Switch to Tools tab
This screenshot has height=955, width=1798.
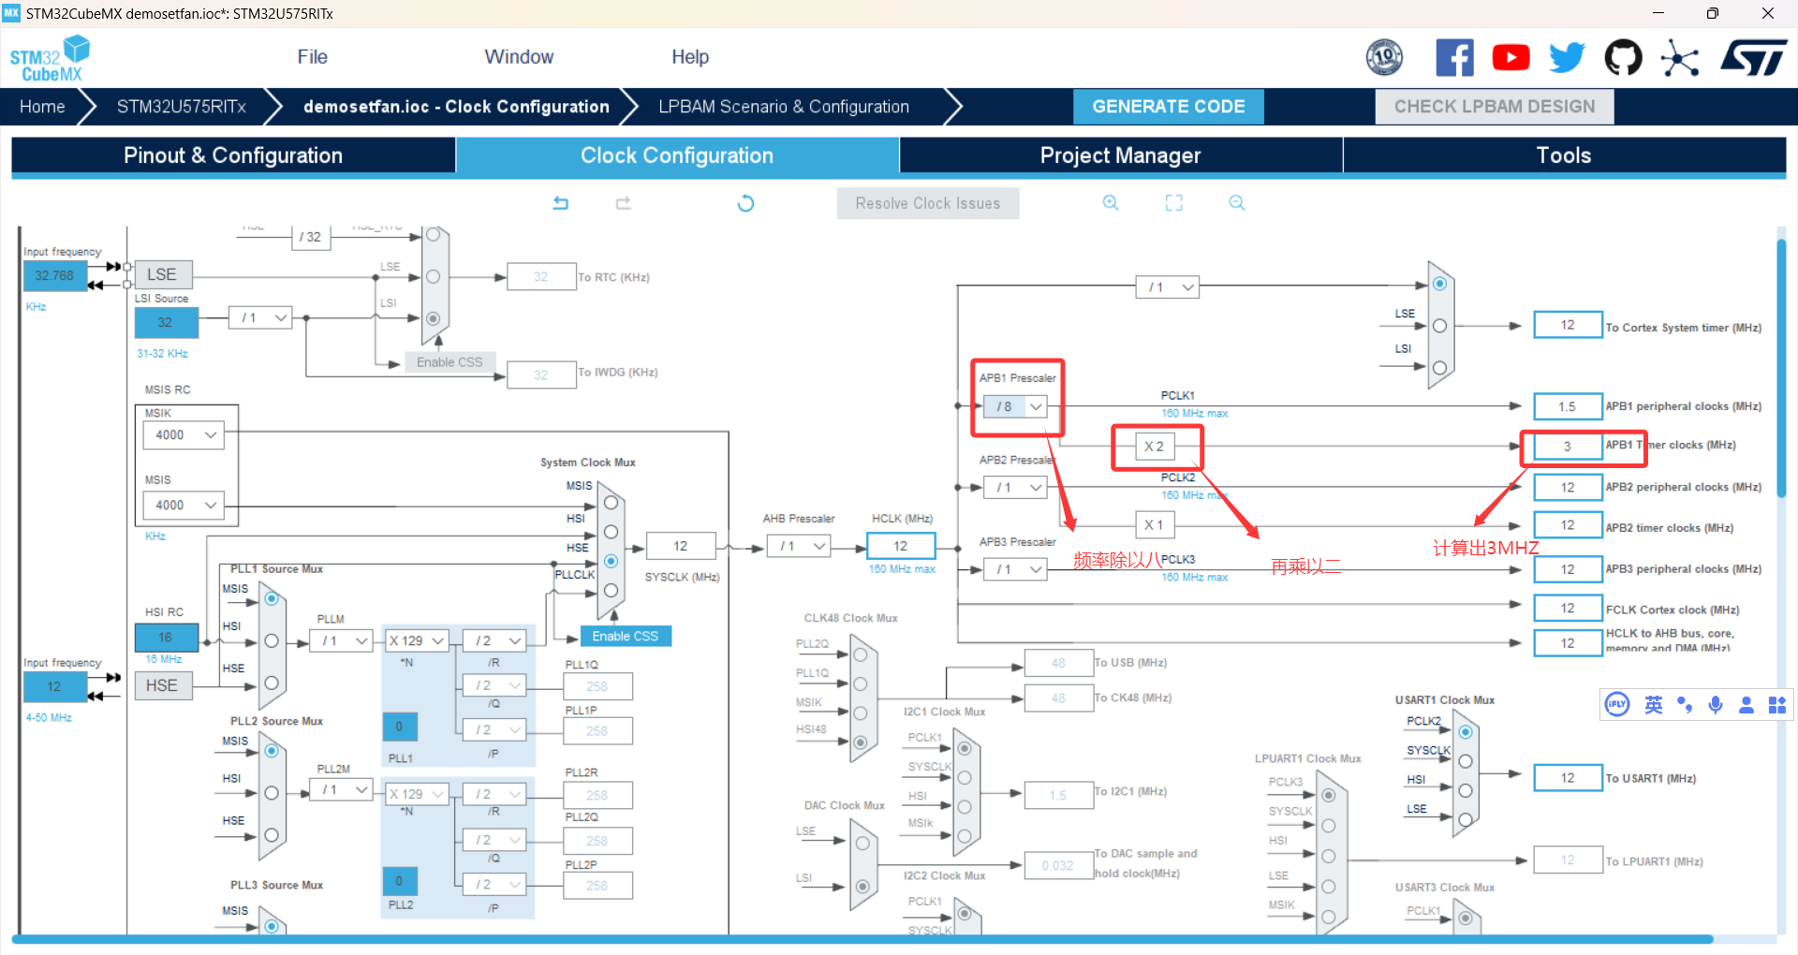pyautogui.click(x=1564, y=155)
